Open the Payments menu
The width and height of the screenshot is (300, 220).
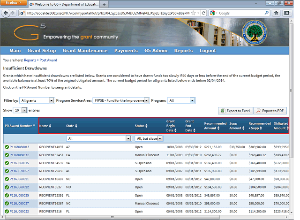pyautogui.click(x=126, y=51)
